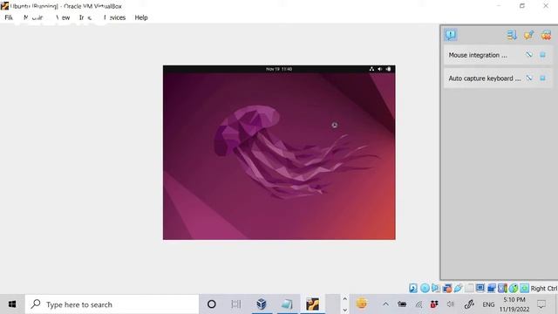Click the hard disk activity status icon

click(413, 288)
